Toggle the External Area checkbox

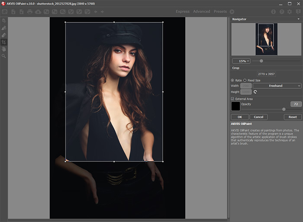click(x=232, y=99)
